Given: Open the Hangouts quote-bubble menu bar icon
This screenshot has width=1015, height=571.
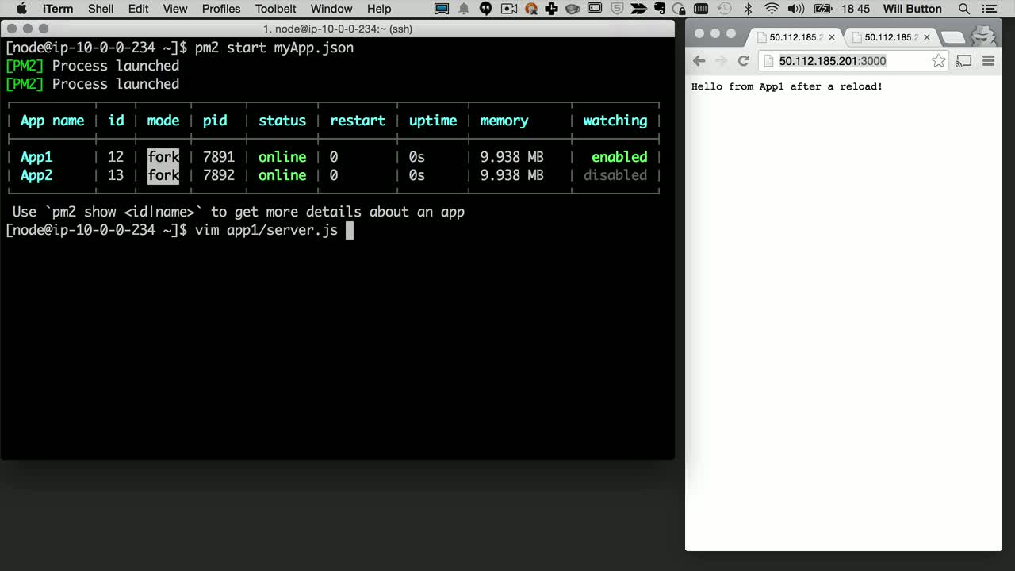Looking at the screenshot, I should (x=486, y=9).
